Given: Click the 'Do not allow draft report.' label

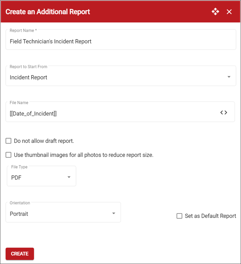Looking at the screenshot, I should [x=44, y=141].
